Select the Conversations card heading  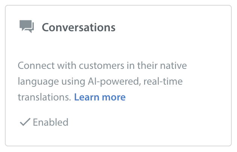78,27
